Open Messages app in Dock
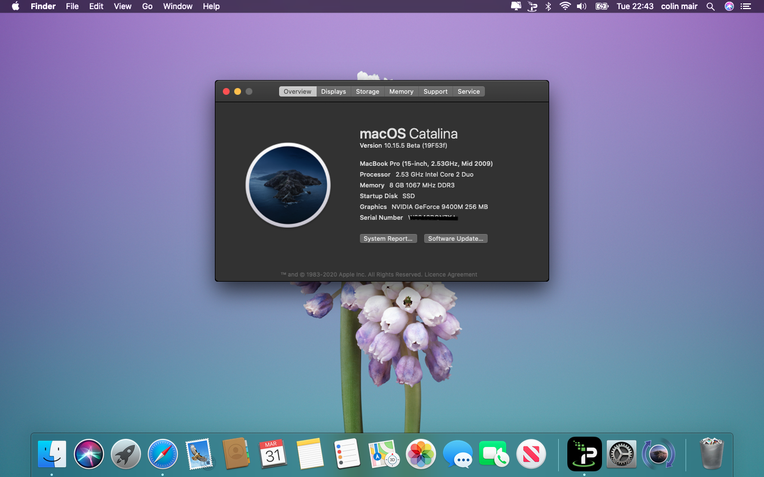 coord(458,454)
